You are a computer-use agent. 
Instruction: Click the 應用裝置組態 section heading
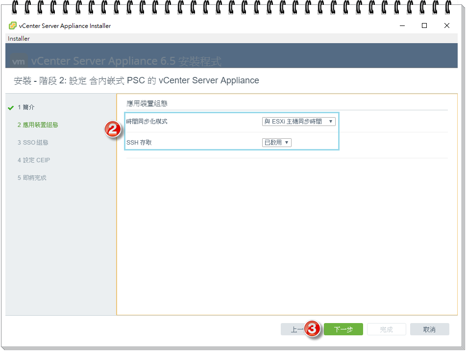[147, 103]
